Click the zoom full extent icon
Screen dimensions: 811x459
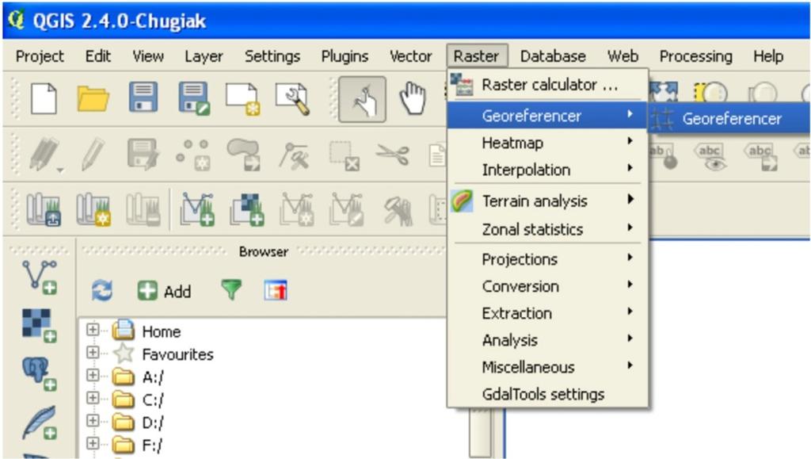click(x=663, y=92)
